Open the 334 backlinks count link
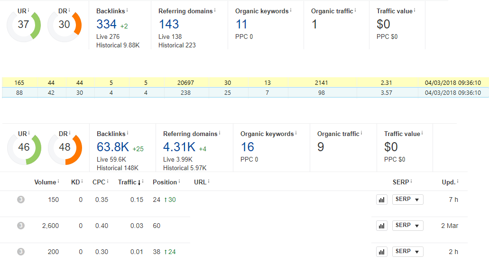The width and height of the screenshot is (489, 273). coord(106,24)
